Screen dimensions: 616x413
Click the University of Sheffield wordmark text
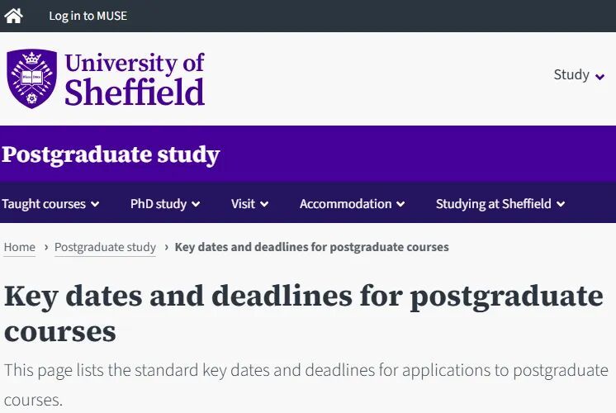[135, 78]
